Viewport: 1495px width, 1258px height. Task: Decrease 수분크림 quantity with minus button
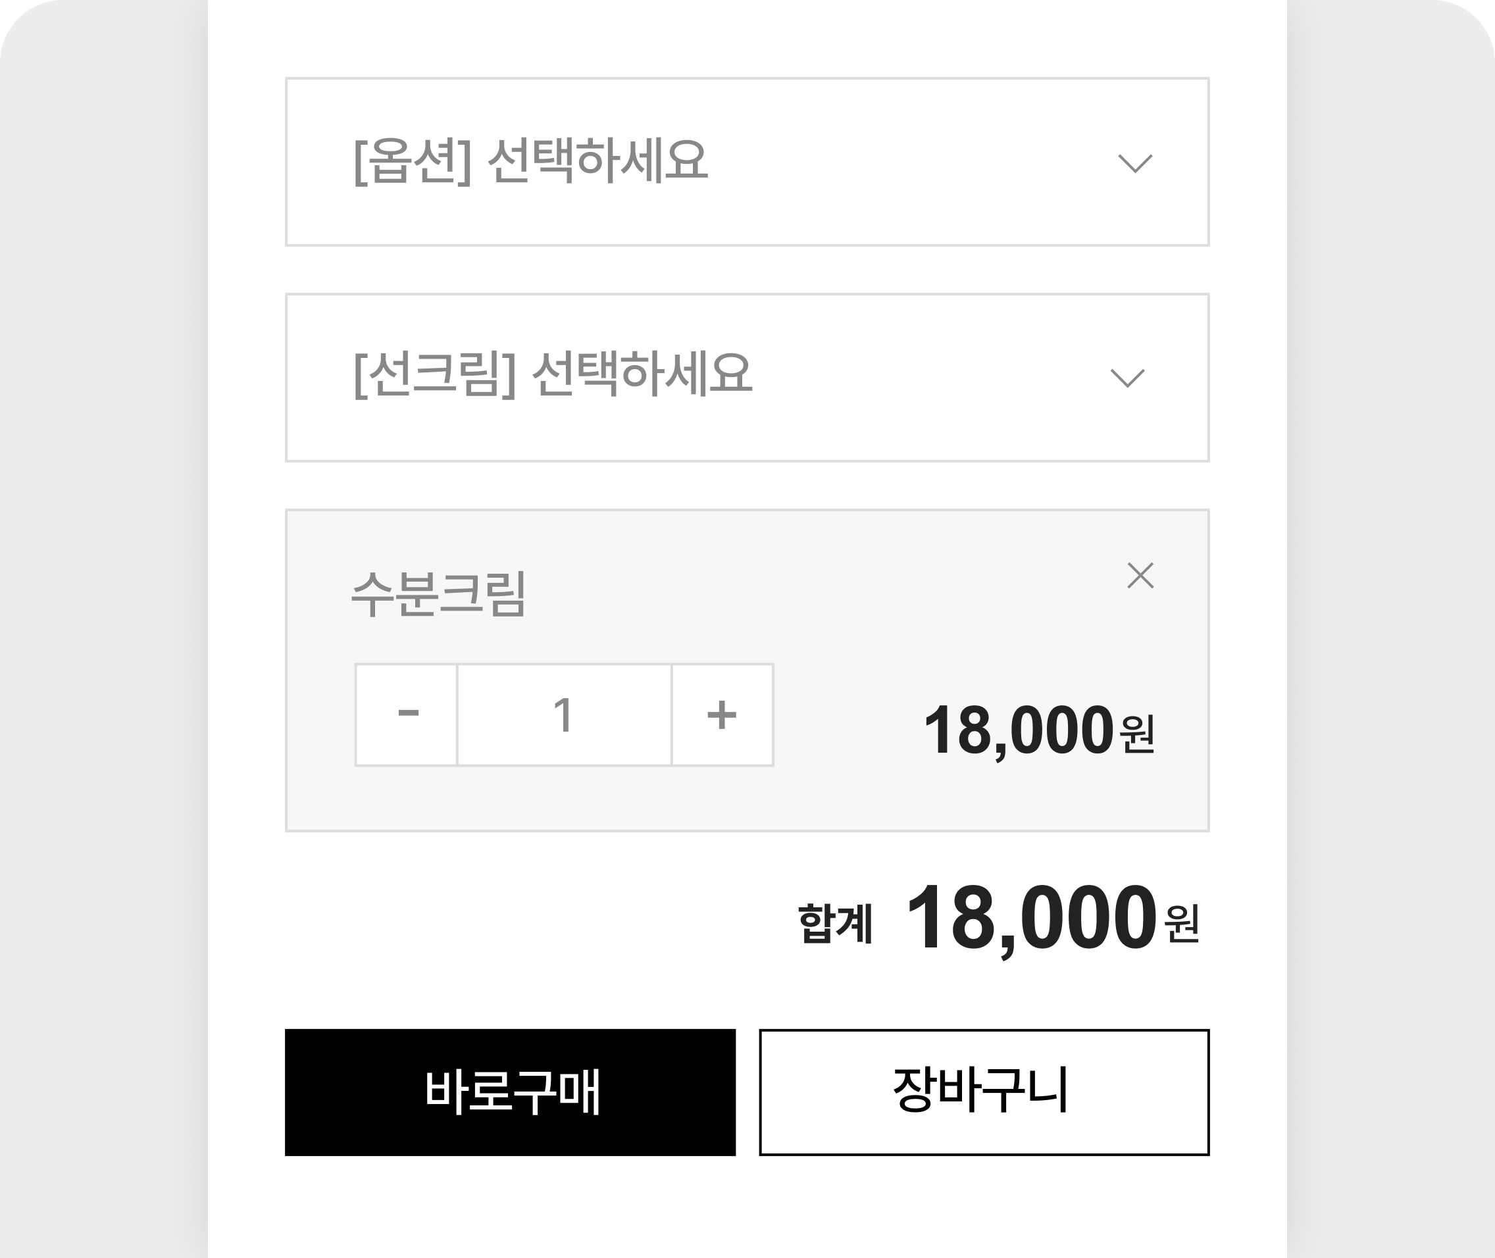pyautogui.click(x=407, y=715)
